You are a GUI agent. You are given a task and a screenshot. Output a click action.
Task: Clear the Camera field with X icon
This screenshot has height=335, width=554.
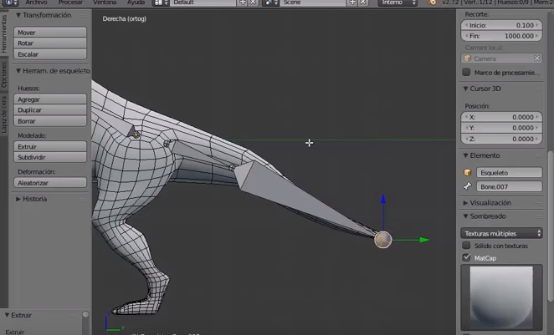(x=536, y=58)
